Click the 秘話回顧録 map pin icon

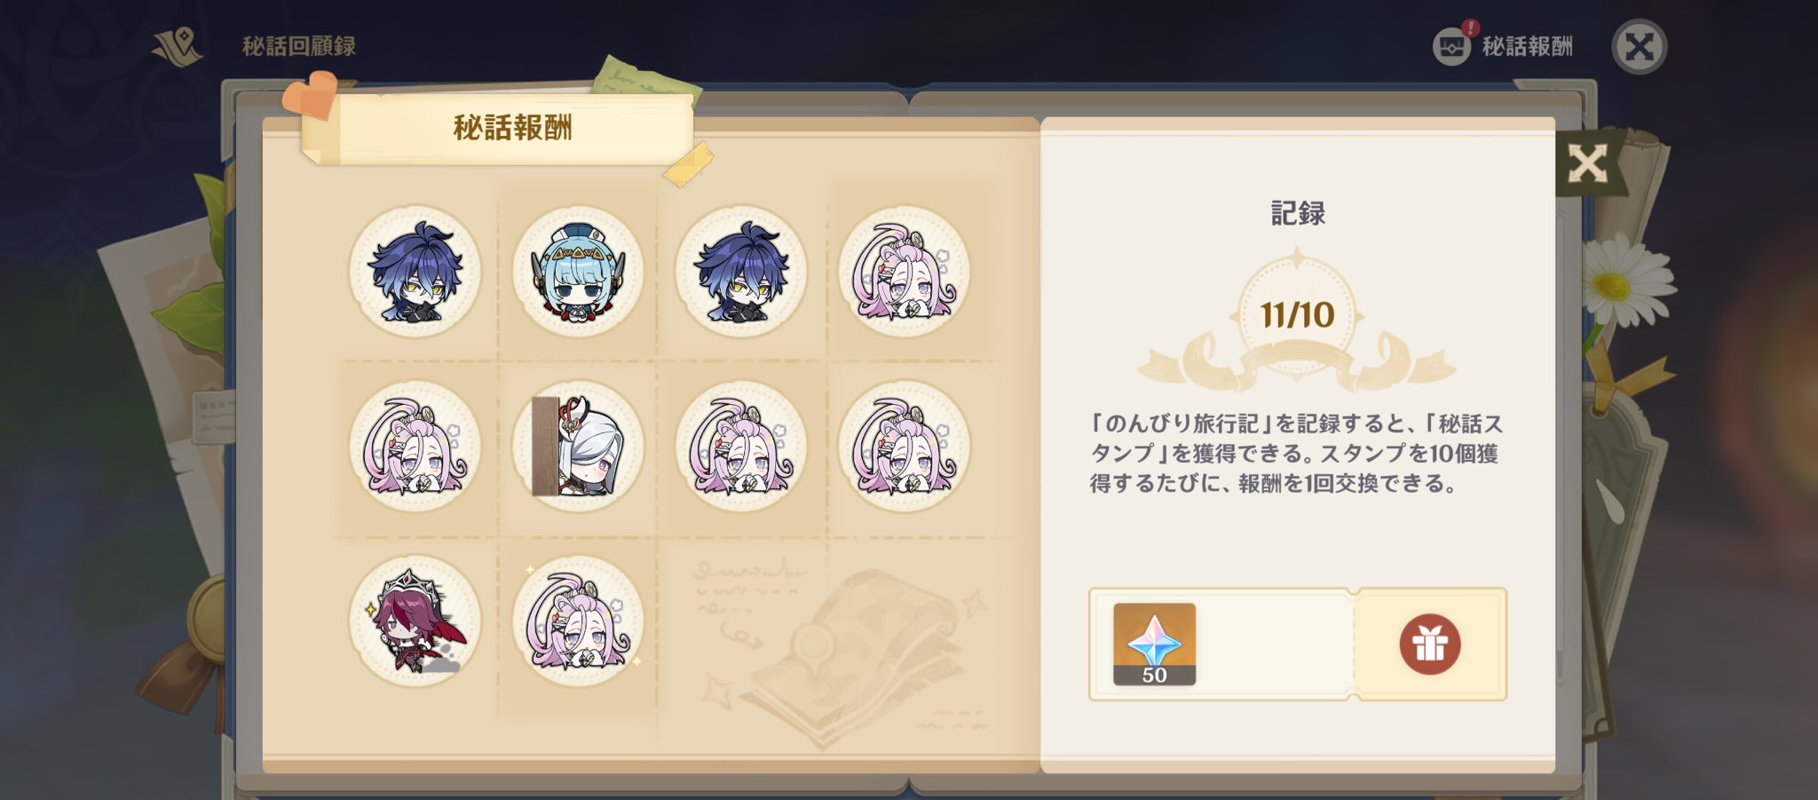[178, 46]
